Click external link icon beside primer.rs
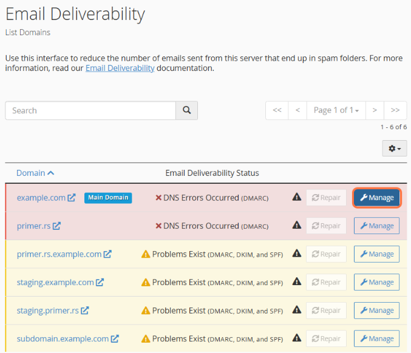 coord(56,226)
